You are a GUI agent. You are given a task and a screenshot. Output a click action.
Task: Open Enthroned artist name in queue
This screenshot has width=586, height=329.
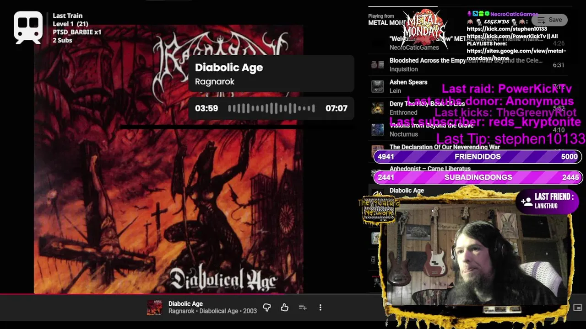pyautogui.click(x=403, y=112)
